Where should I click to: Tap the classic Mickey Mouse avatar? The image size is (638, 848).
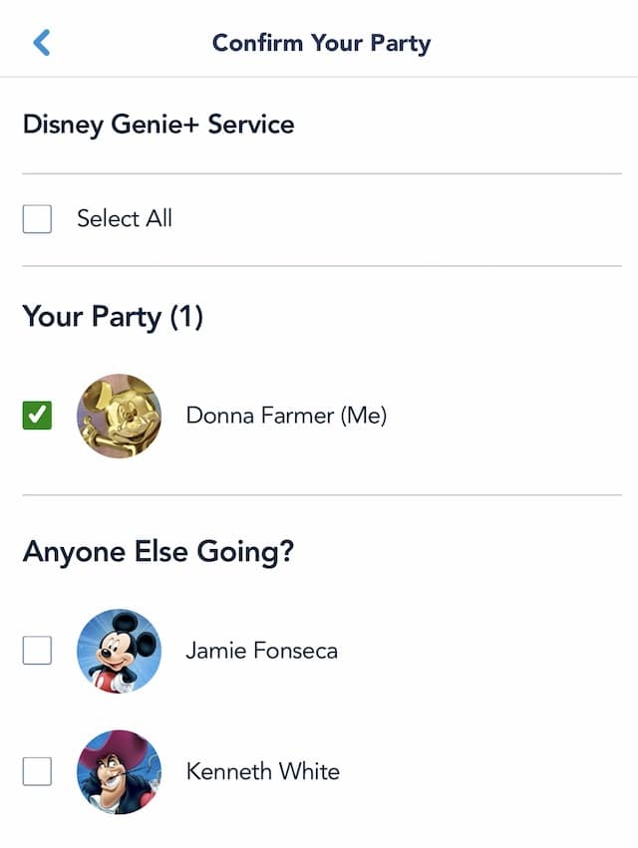[x=119, y=651]
